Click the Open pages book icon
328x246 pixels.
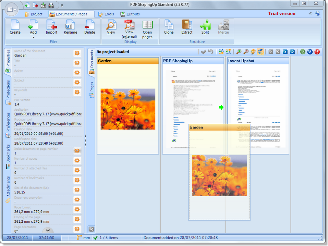[147, 25]
